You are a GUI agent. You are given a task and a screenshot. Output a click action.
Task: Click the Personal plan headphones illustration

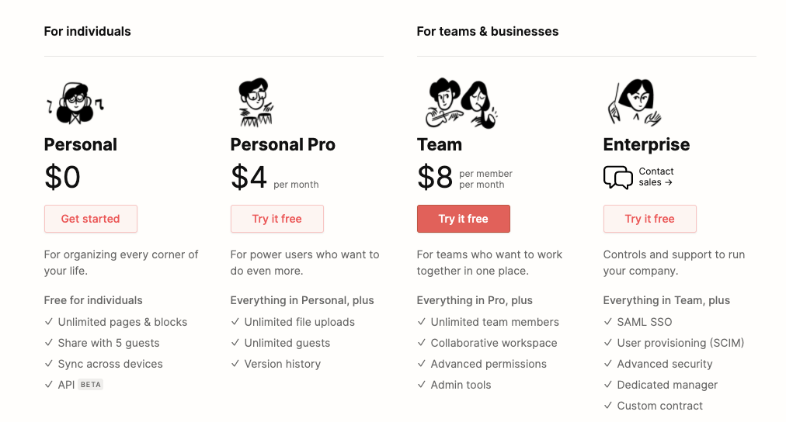point(75,103)
